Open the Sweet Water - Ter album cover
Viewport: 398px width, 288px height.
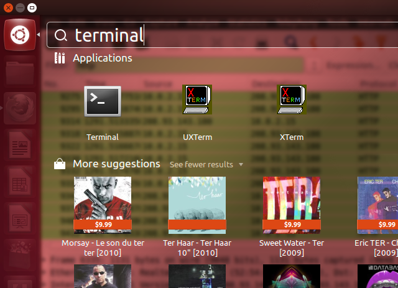pos(292,205)
